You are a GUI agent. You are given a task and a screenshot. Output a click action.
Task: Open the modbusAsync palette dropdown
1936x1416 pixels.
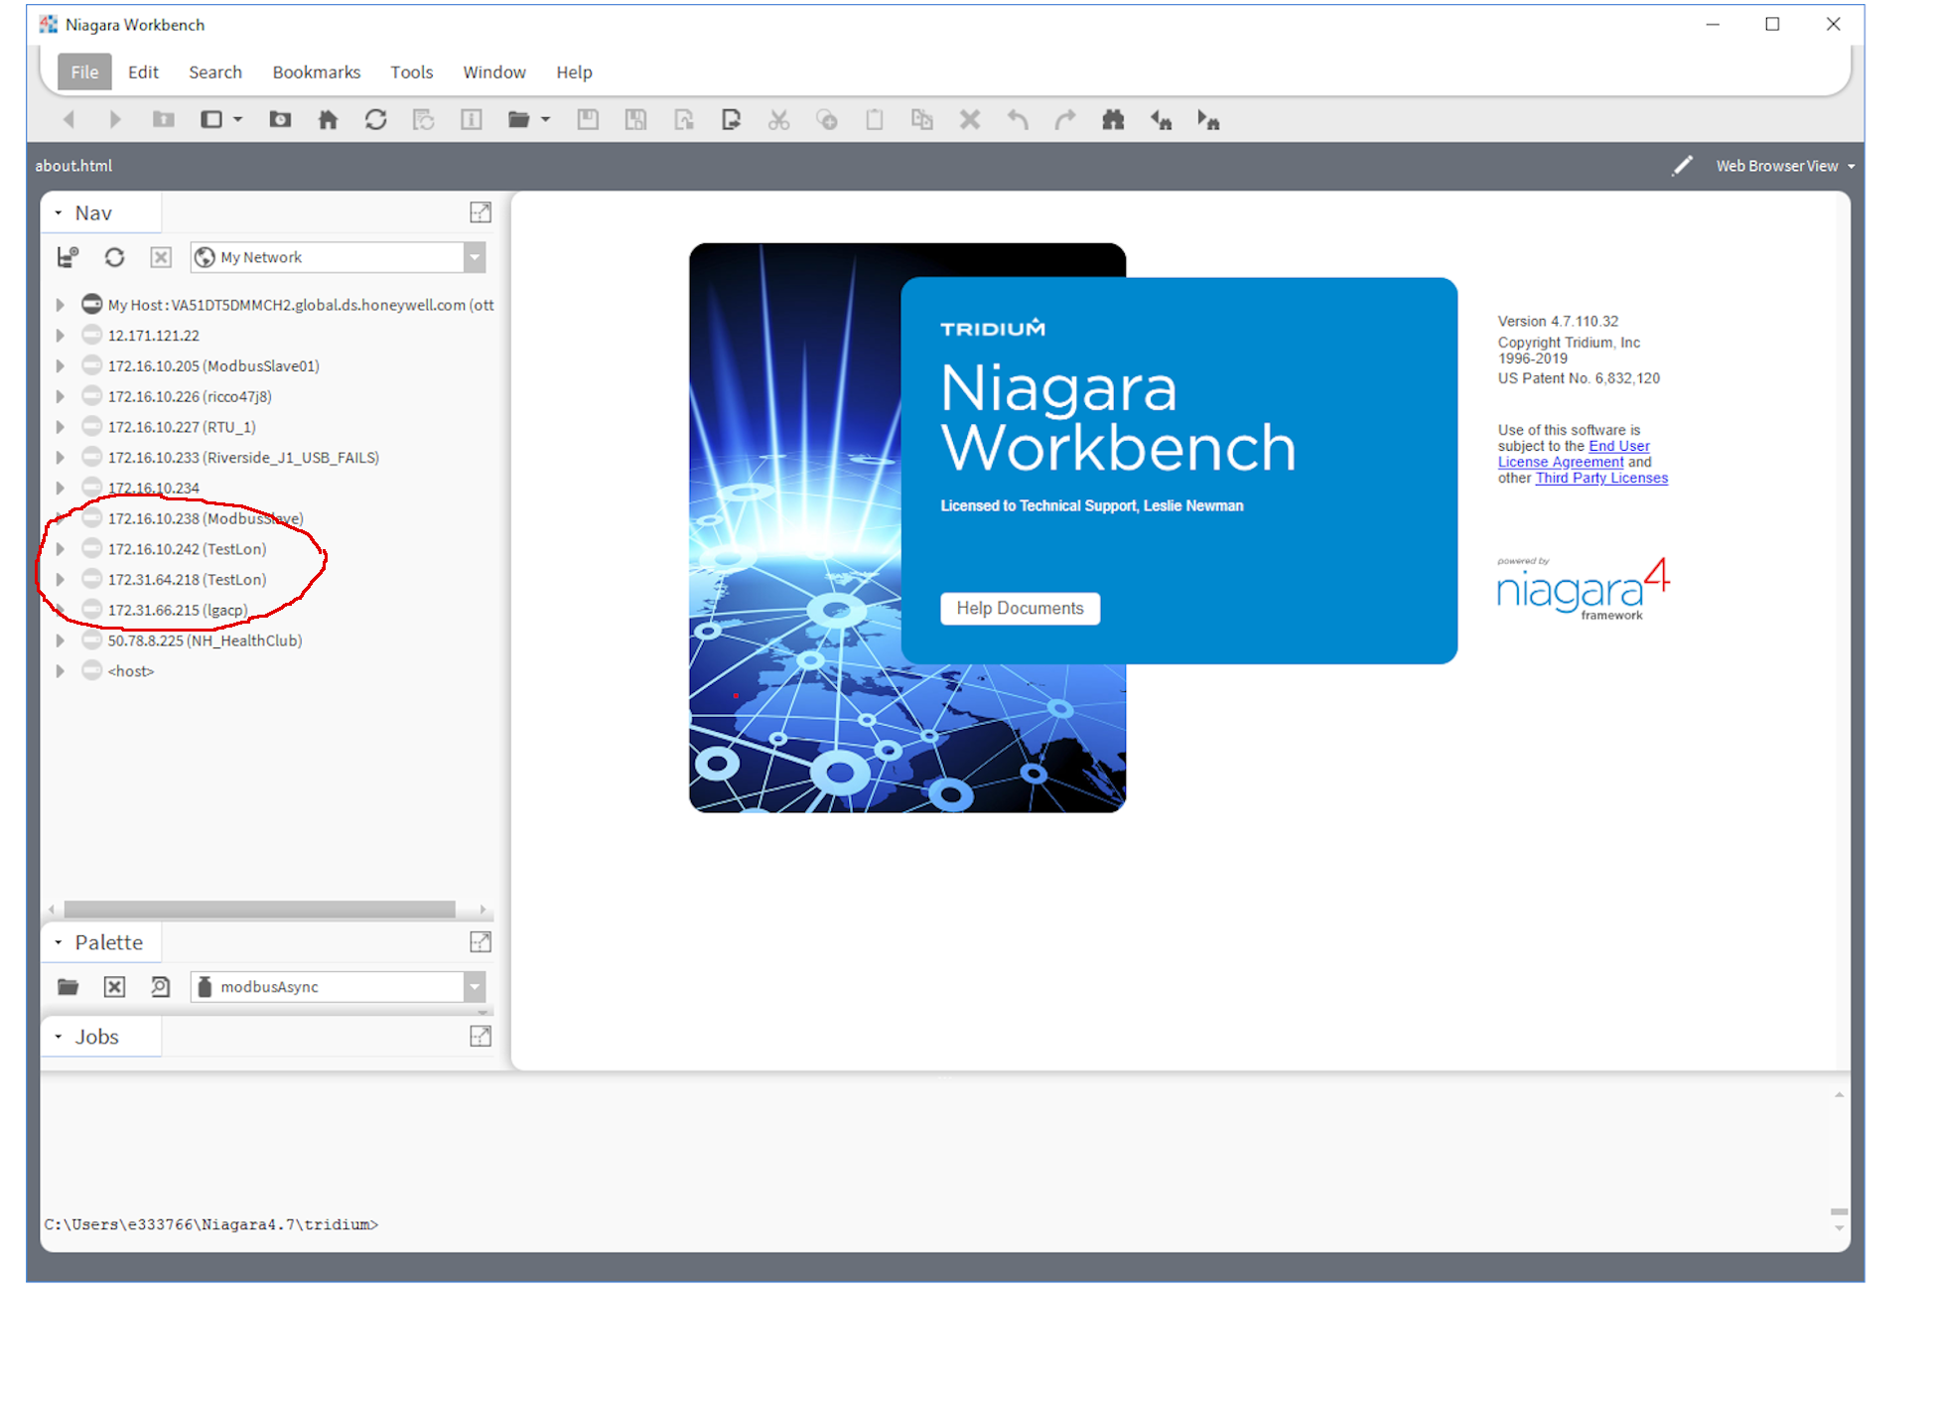[475, 987]
